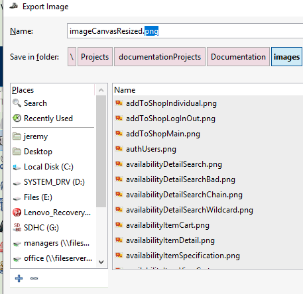Select availabilityItemSpecification.png
The width and height of the screenshot is (303, 294).
(183, 256)
